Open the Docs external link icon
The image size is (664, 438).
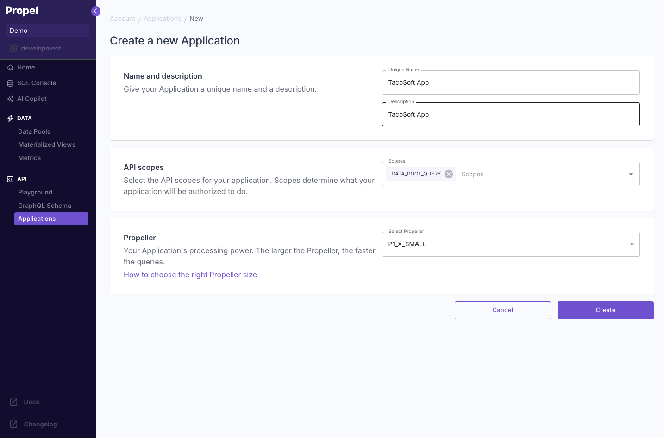tap(13, 402)
